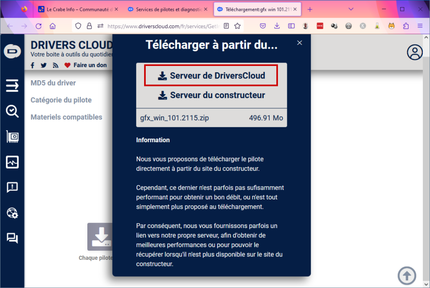Open the RSS feed icon
The width and height of the screenshot is (430, 288).
coord(56,65)
